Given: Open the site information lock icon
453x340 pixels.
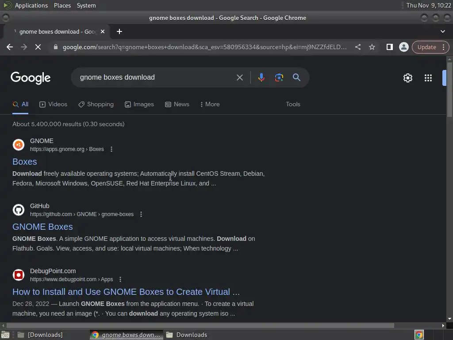Looking at the screenshot, I should [56, 47].
